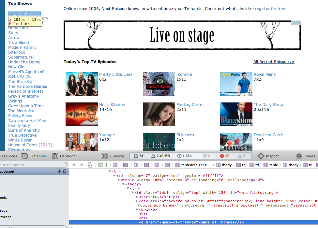Open the True Blood show link
The height and width of the screenshot is (228, 318).
click(19, 43)
